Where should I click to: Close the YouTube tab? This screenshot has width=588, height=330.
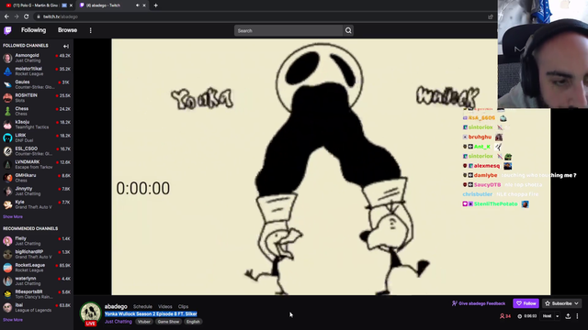71,5
